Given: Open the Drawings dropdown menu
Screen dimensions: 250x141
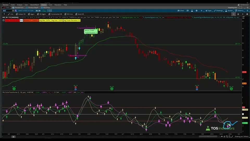Looking at the screenshot, I should [218, 10].
